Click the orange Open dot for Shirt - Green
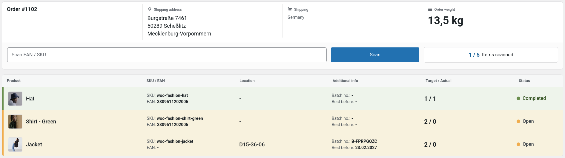The width and height of the screenshot is (565, 158). tap(518, 121)
